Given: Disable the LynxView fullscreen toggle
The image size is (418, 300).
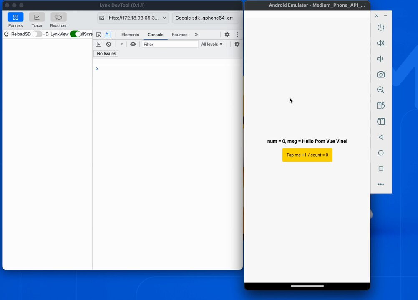Looking at the screenshot, I should (x=75, y=34).
